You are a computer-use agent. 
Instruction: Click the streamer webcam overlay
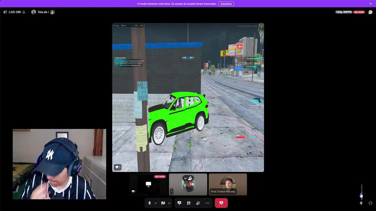pyautogui.click(x=59, y=164)
